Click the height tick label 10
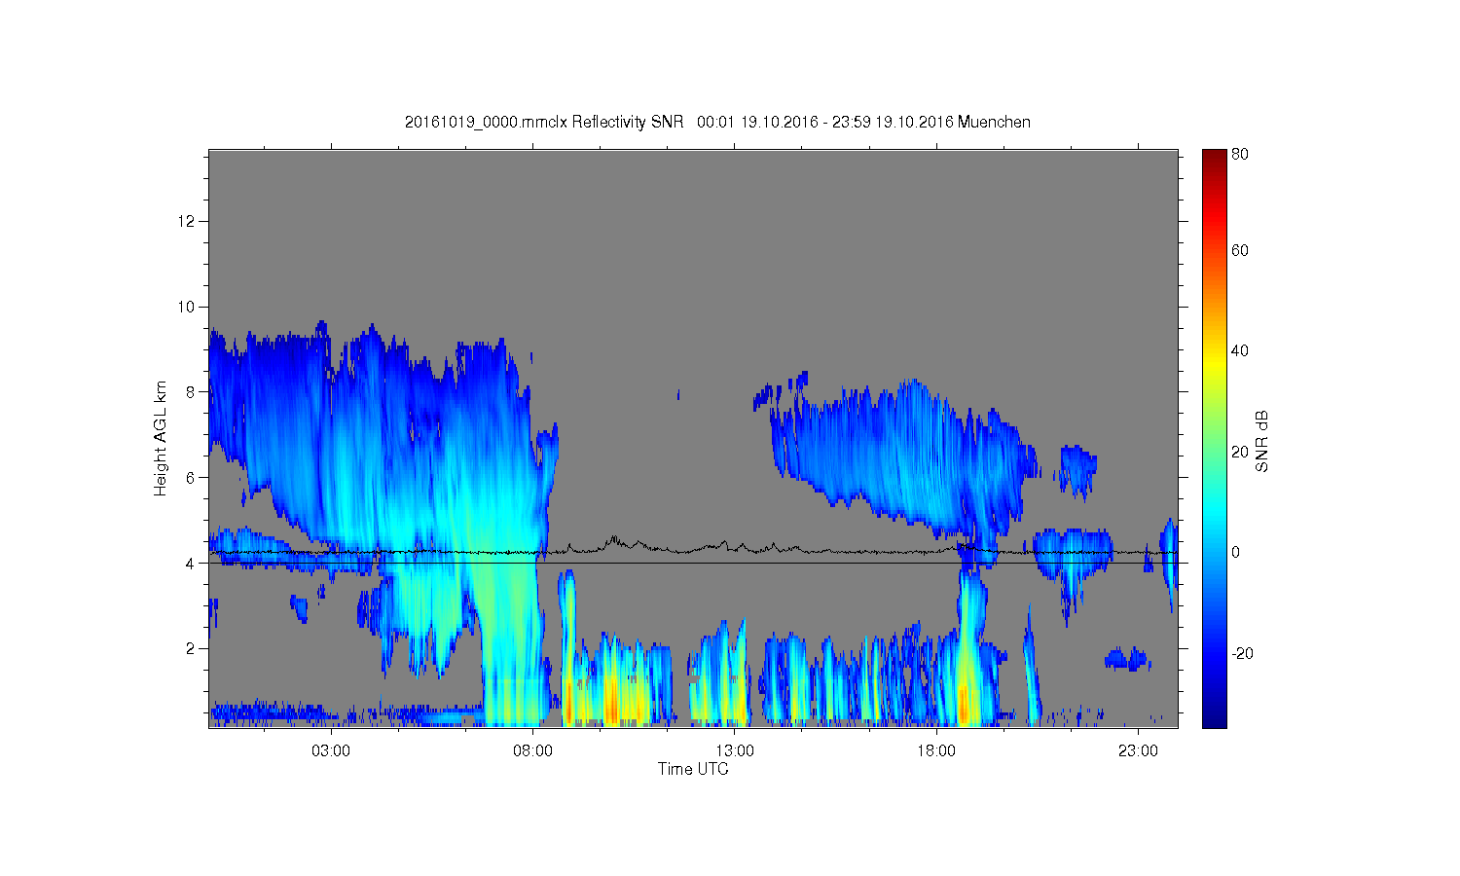The width and height of the screenshot is (1460, 876). tap(187, 307)
